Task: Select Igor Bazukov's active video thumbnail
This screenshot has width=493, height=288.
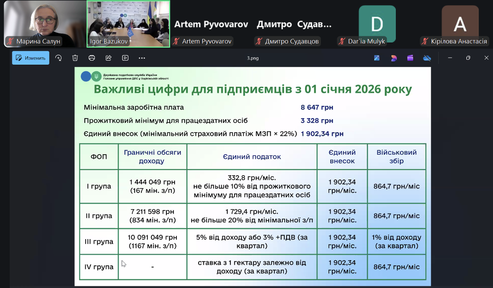Action: click(128, 23)
